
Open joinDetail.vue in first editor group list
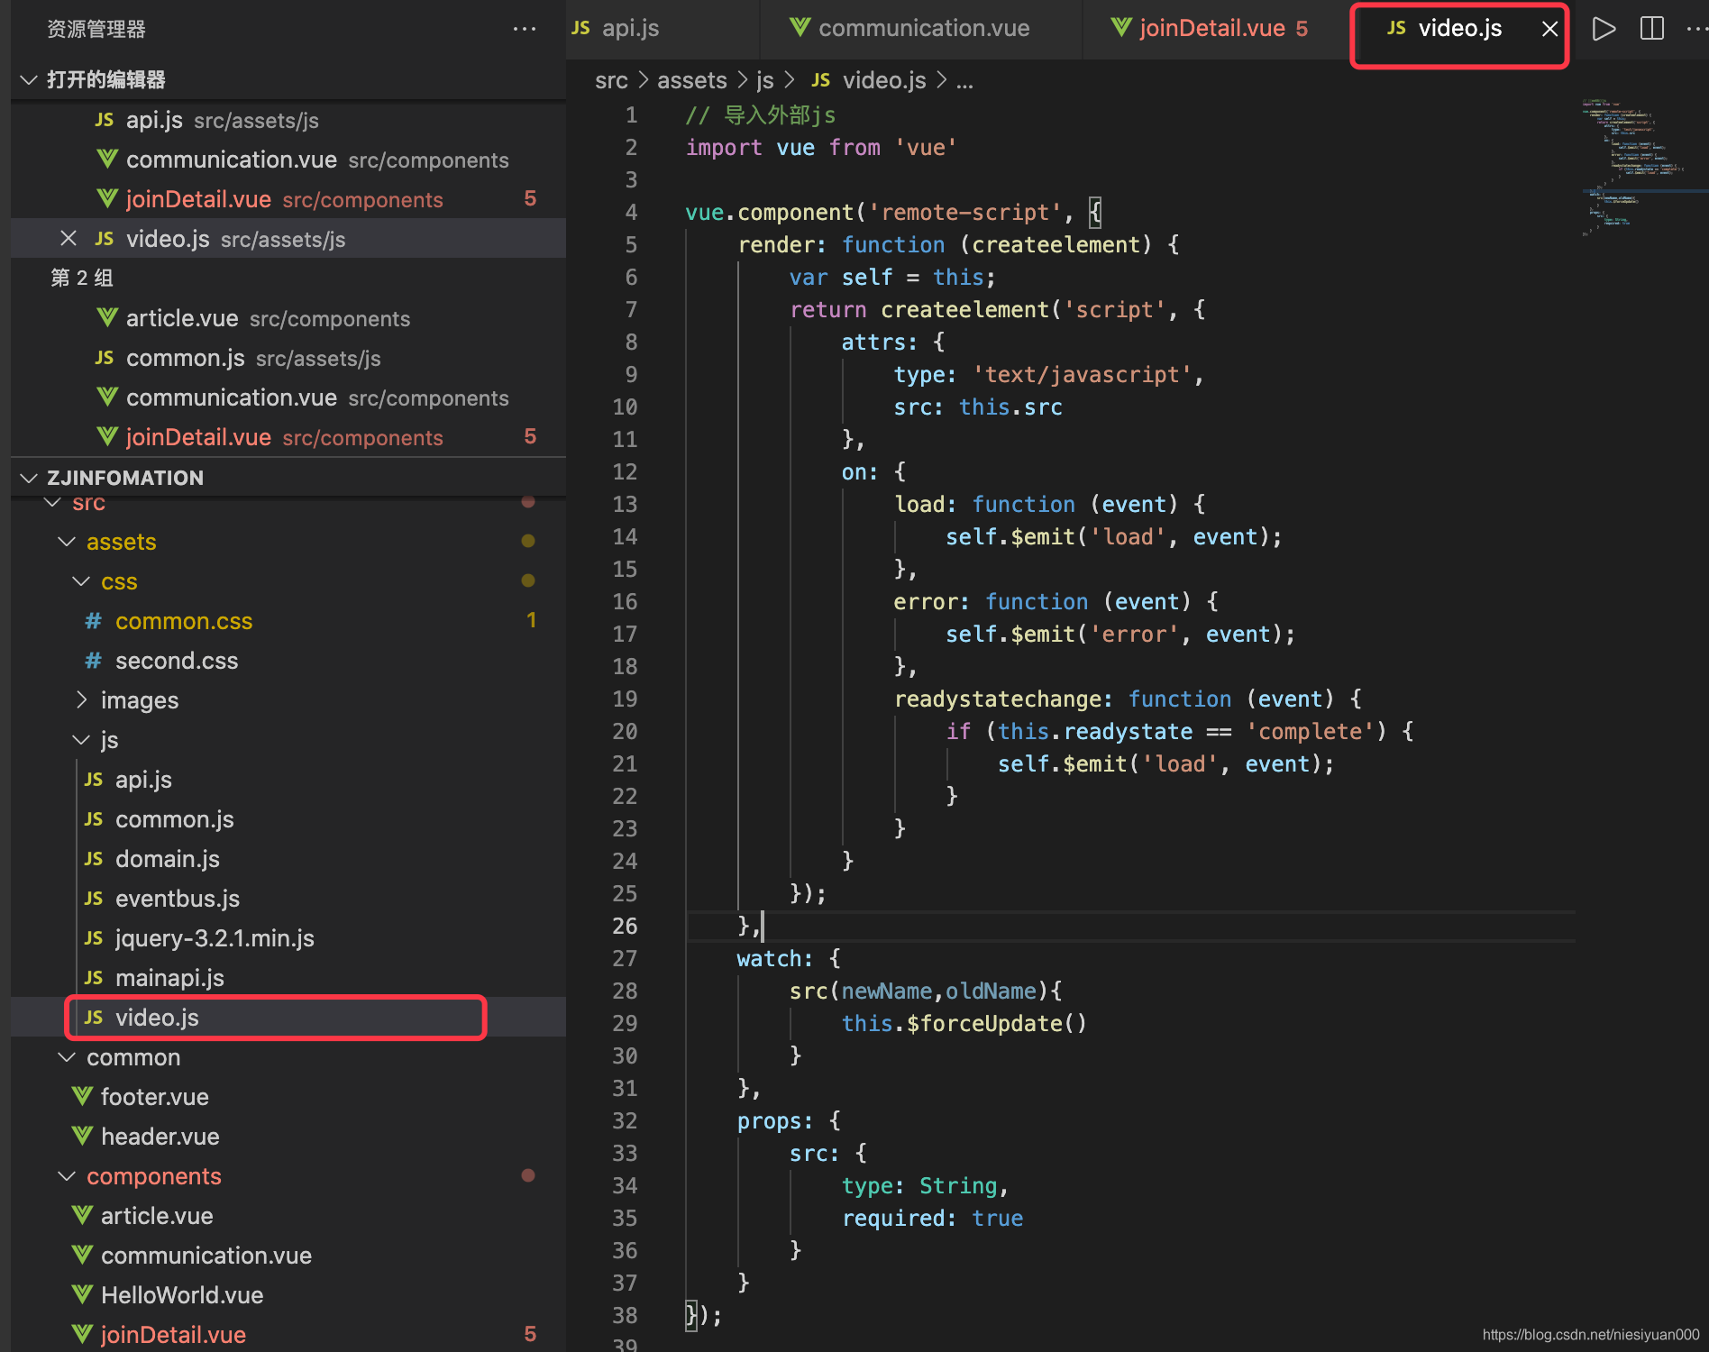[288, 199]
